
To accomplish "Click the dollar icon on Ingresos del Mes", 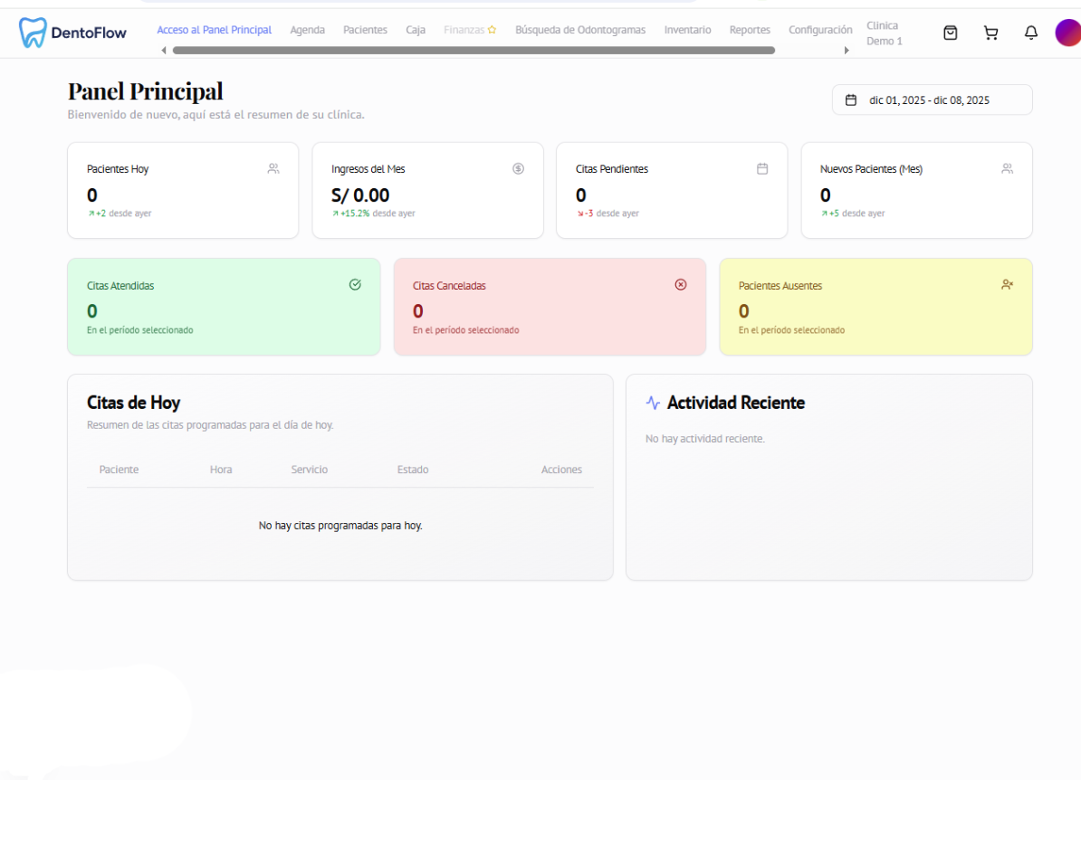I will [518, 168].
